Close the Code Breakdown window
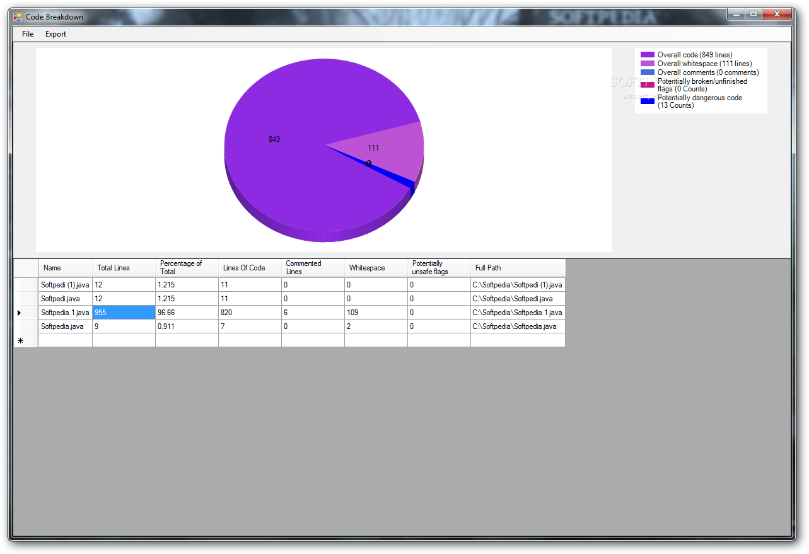809x554 pixels. coord(777,13)
